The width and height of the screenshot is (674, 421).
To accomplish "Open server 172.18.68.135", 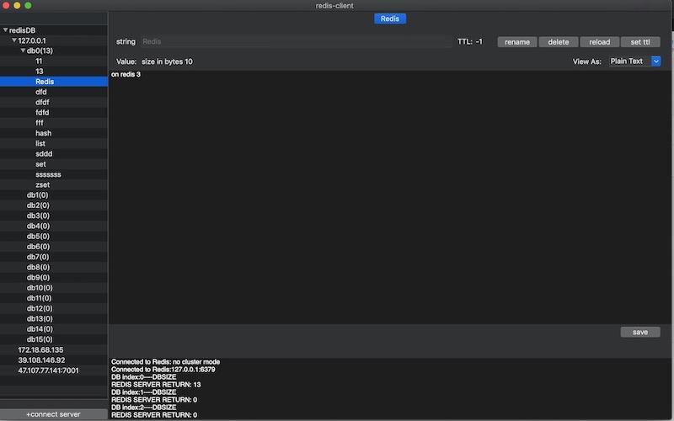I will (x=40, y=349).
